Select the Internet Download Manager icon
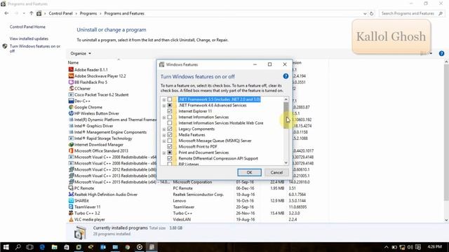 coord(71,145)
